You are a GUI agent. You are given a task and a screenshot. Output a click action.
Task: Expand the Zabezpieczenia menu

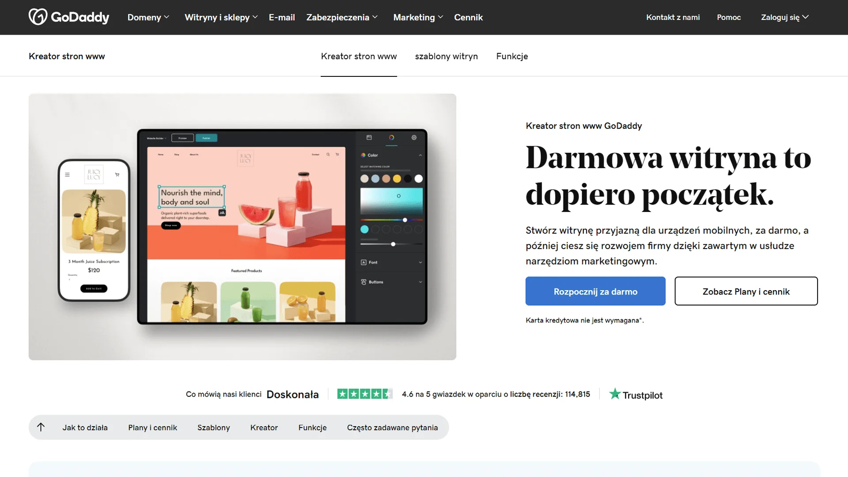coord(342,17)
